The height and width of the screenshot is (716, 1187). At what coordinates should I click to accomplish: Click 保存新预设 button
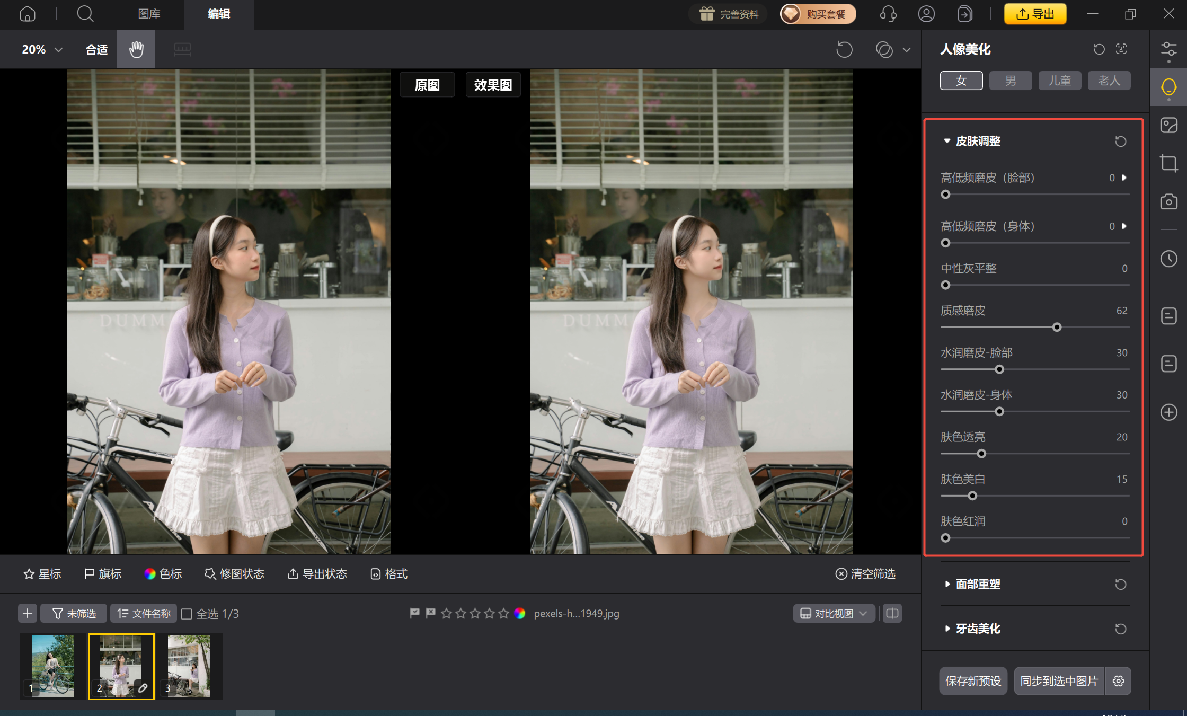(973, 681)
